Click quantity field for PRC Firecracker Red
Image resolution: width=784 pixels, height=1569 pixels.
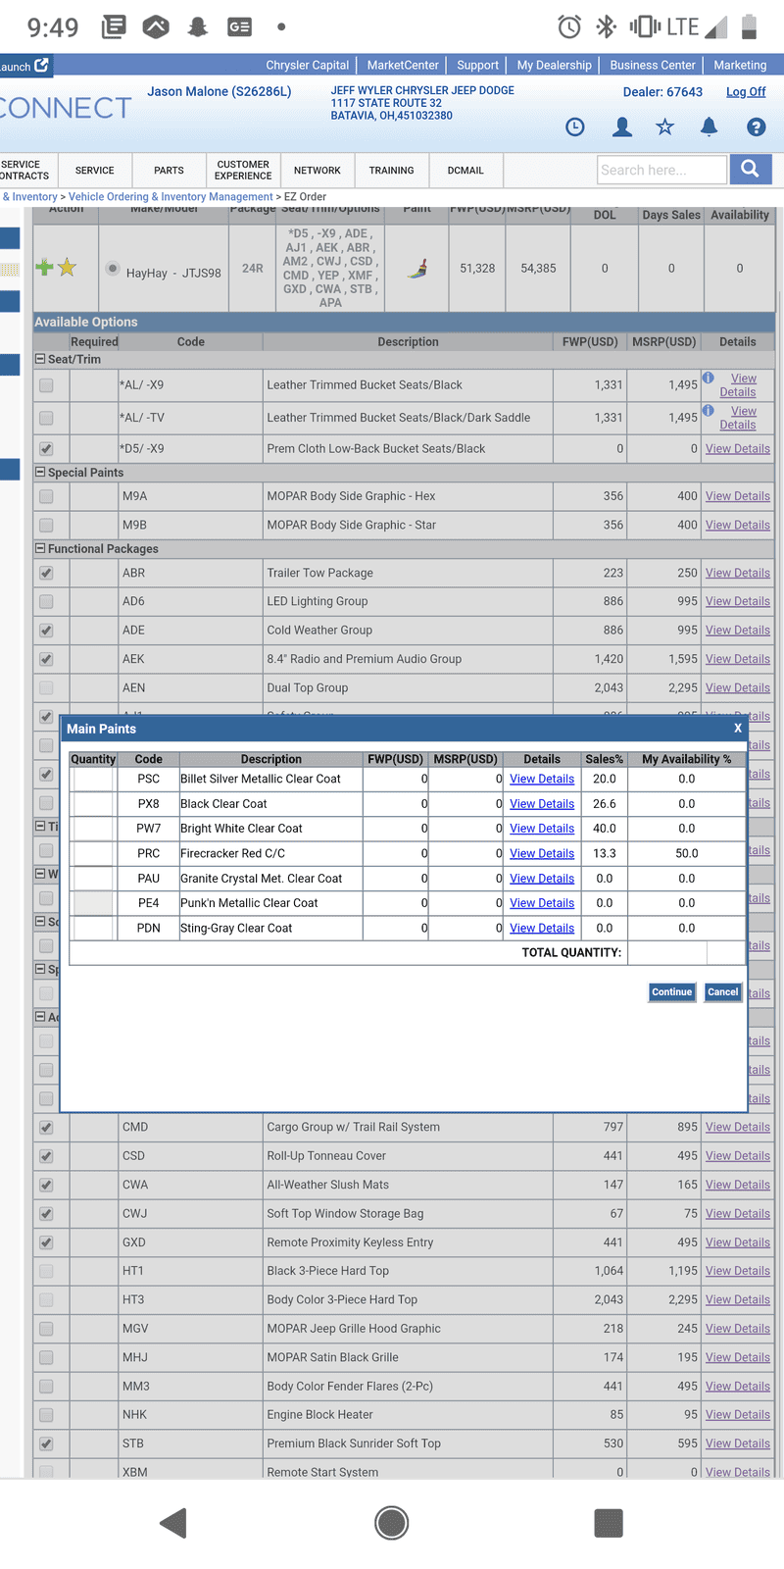click(94, 853)
